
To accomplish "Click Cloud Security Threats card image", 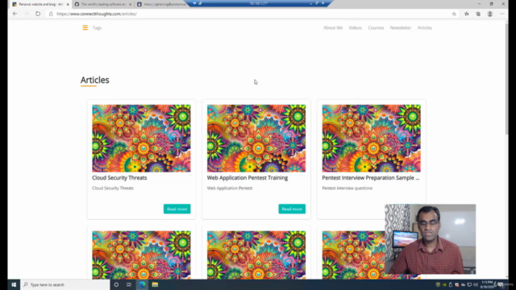I will point(141,139).
